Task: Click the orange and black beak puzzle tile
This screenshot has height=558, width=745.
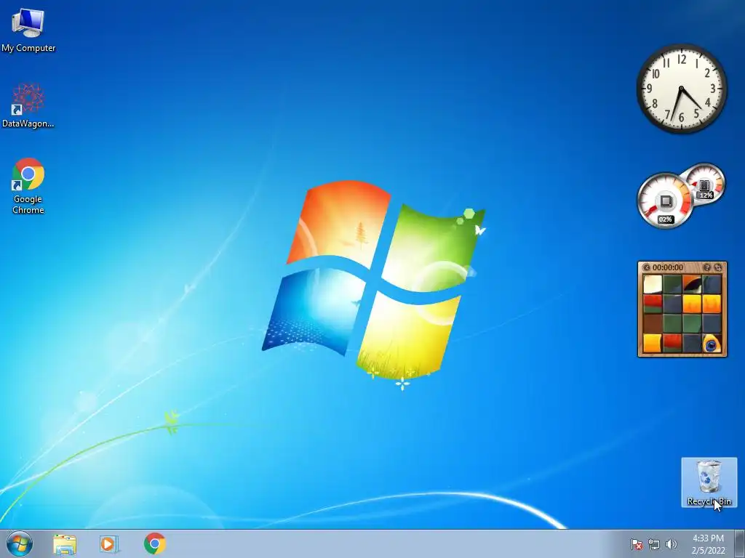Action: pos(692,284)
